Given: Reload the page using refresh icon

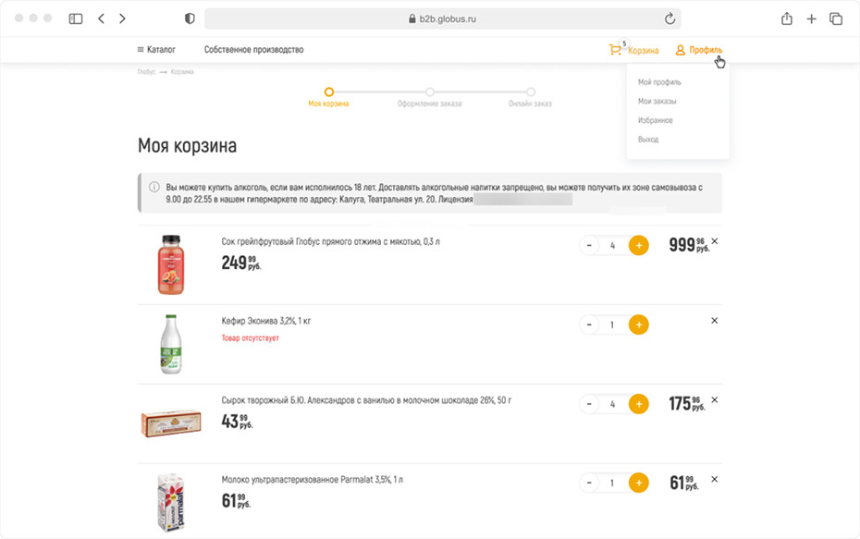Looking at the screenshot, I should pos(670,18).
